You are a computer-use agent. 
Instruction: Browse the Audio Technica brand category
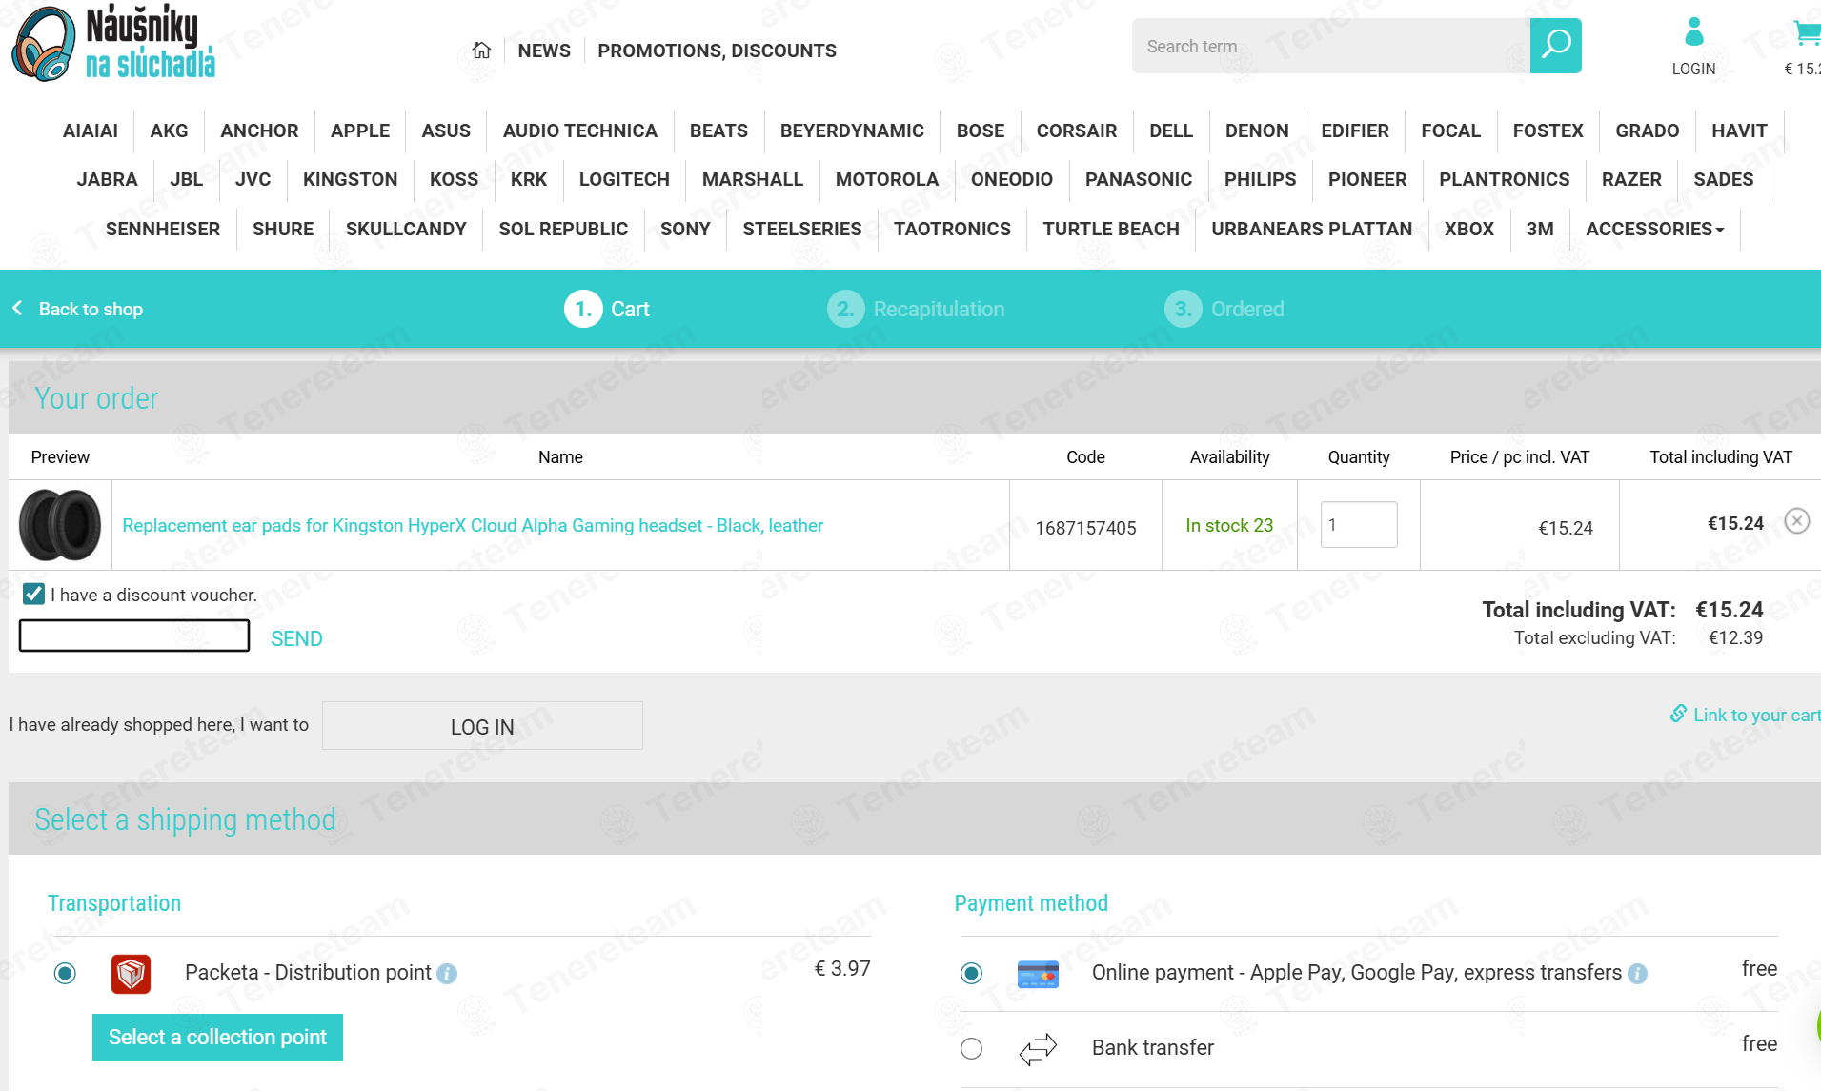580,131
